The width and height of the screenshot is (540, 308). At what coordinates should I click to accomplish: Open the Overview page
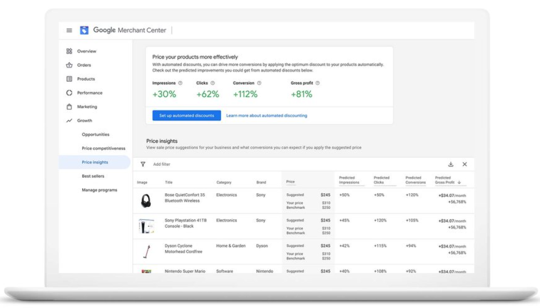[86, 52]
